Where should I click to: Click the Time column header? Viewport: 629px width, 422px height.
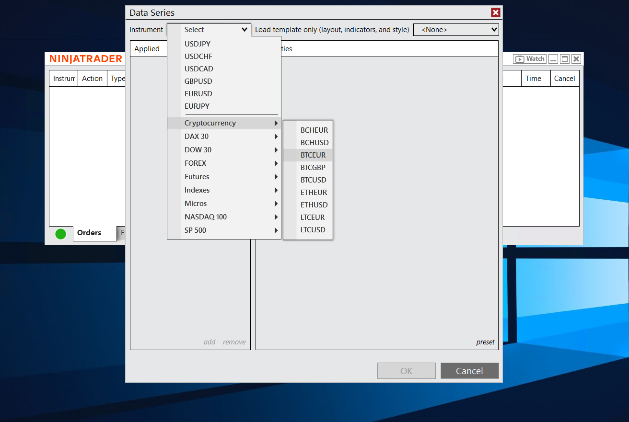tap(533, 79)
